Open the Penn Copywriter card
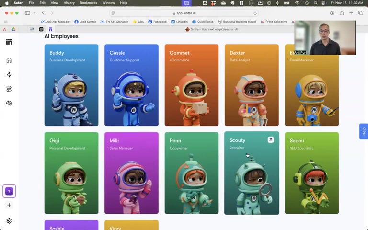Image resolution: width=368 pixels, height=230 pixels. [192, 173]
